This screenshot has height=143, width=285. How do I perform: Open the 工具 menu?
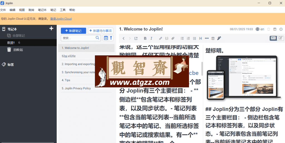click(63, 10)
